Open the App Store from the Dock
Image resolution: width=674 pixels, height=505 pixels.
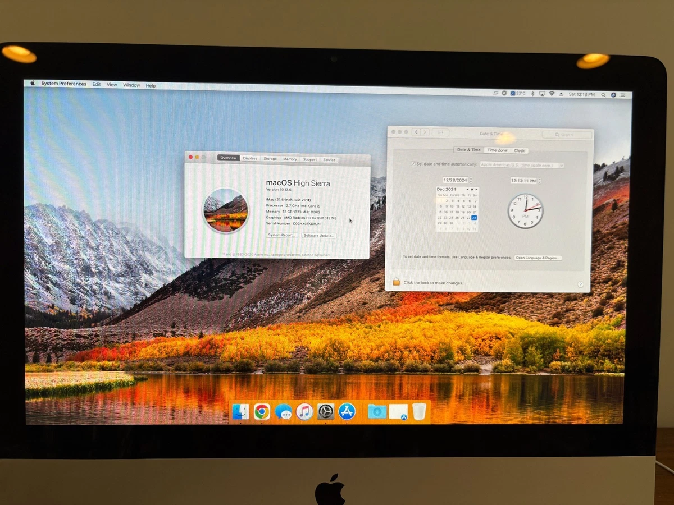tap(347, 411)
